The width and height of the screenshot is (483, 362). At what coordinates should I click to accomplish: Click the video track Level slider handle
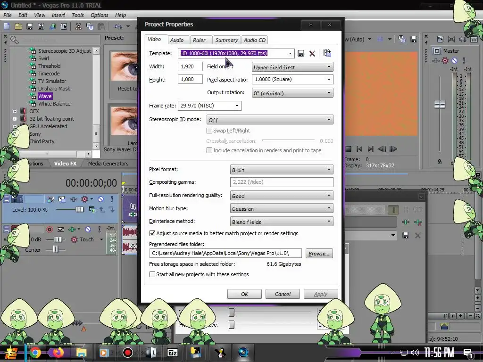79,210
